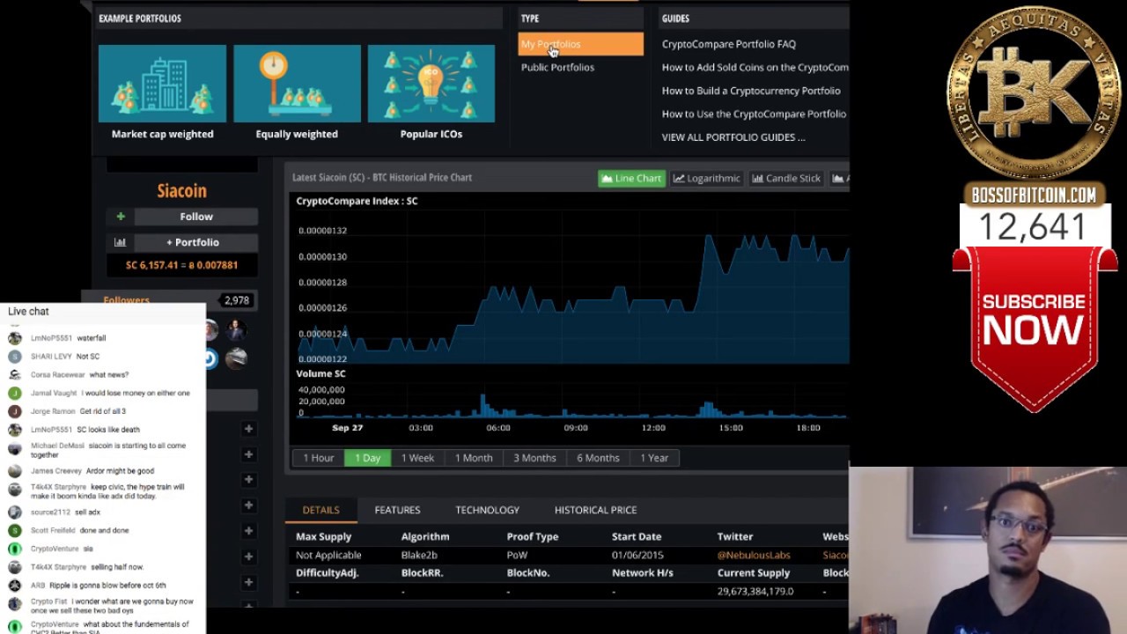Click the BossOfBitcoin.com gold BK logo
This screenshot has height=634, width=1127.
coord(1034,93)
